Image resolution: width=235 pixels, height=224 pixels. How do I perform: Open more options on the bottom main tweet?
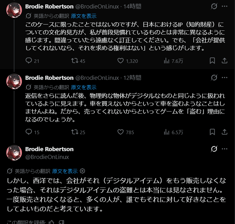[x=225, y=149]
